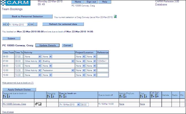Sort Grouping column descending
Image resolution: width=186 pixels, height=114 pixels.
pyautogui.click(x=52, y=96)
